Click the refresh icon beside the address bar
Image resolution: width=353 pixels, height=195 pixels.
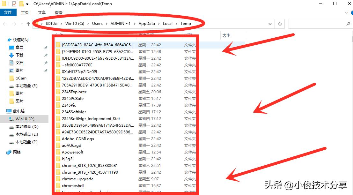pos(280,24)
